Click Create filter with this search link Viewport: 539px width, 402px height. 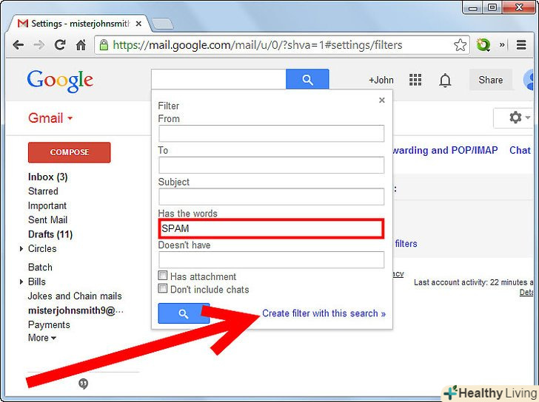(x=324, y=313)
